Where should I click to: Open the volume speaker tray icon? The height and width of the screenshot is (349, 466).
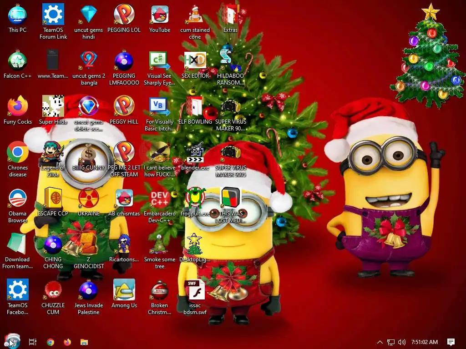coord(402,342)
